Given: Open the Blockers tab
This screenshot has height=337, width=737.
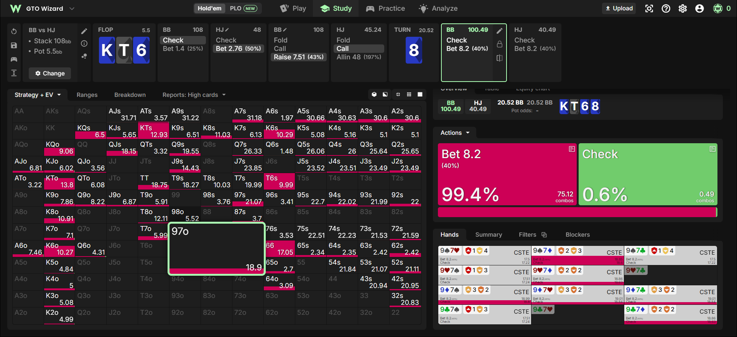Looking at the screenshot, I should (x=577, y=235).
